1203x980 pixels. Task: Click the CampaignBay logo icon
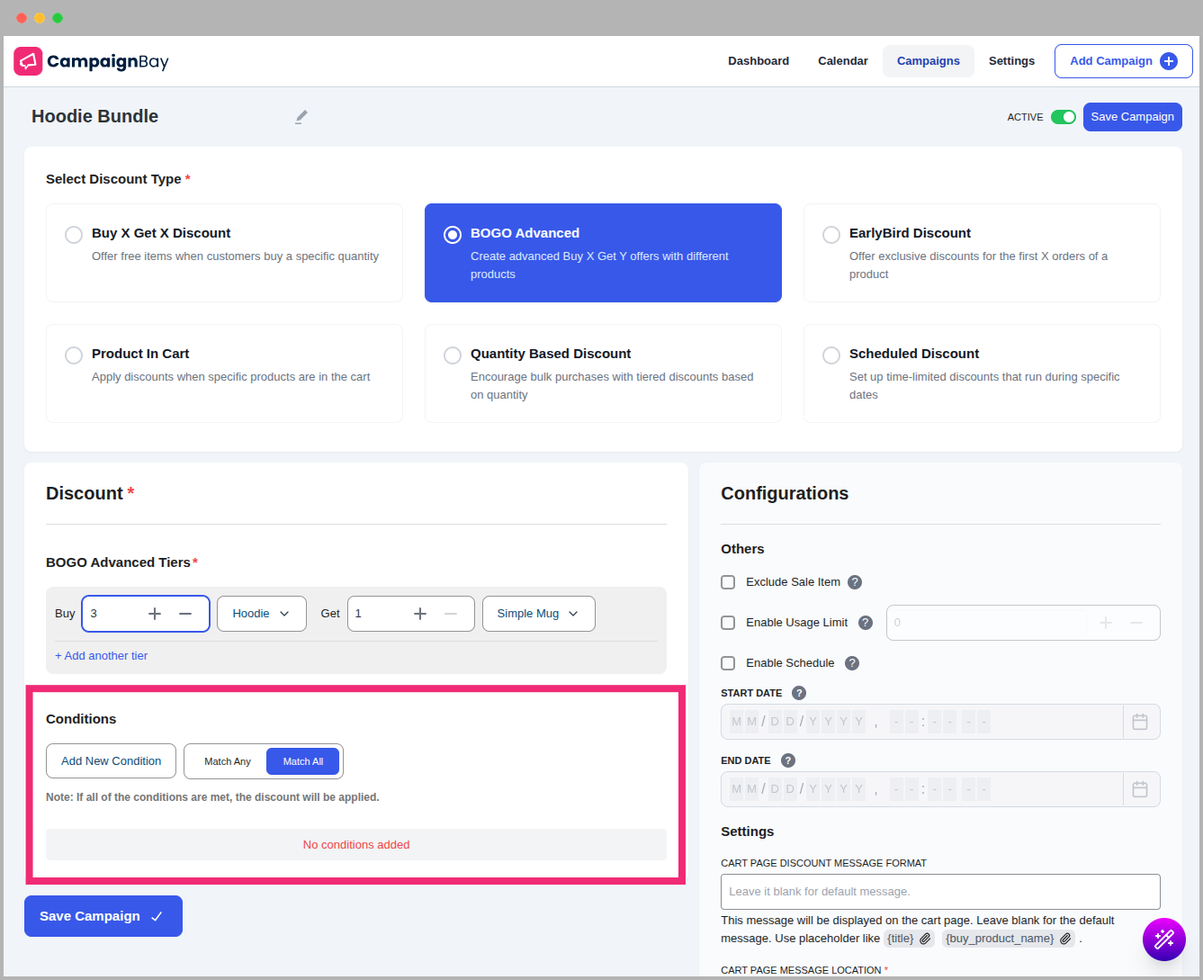pos(27,60)
